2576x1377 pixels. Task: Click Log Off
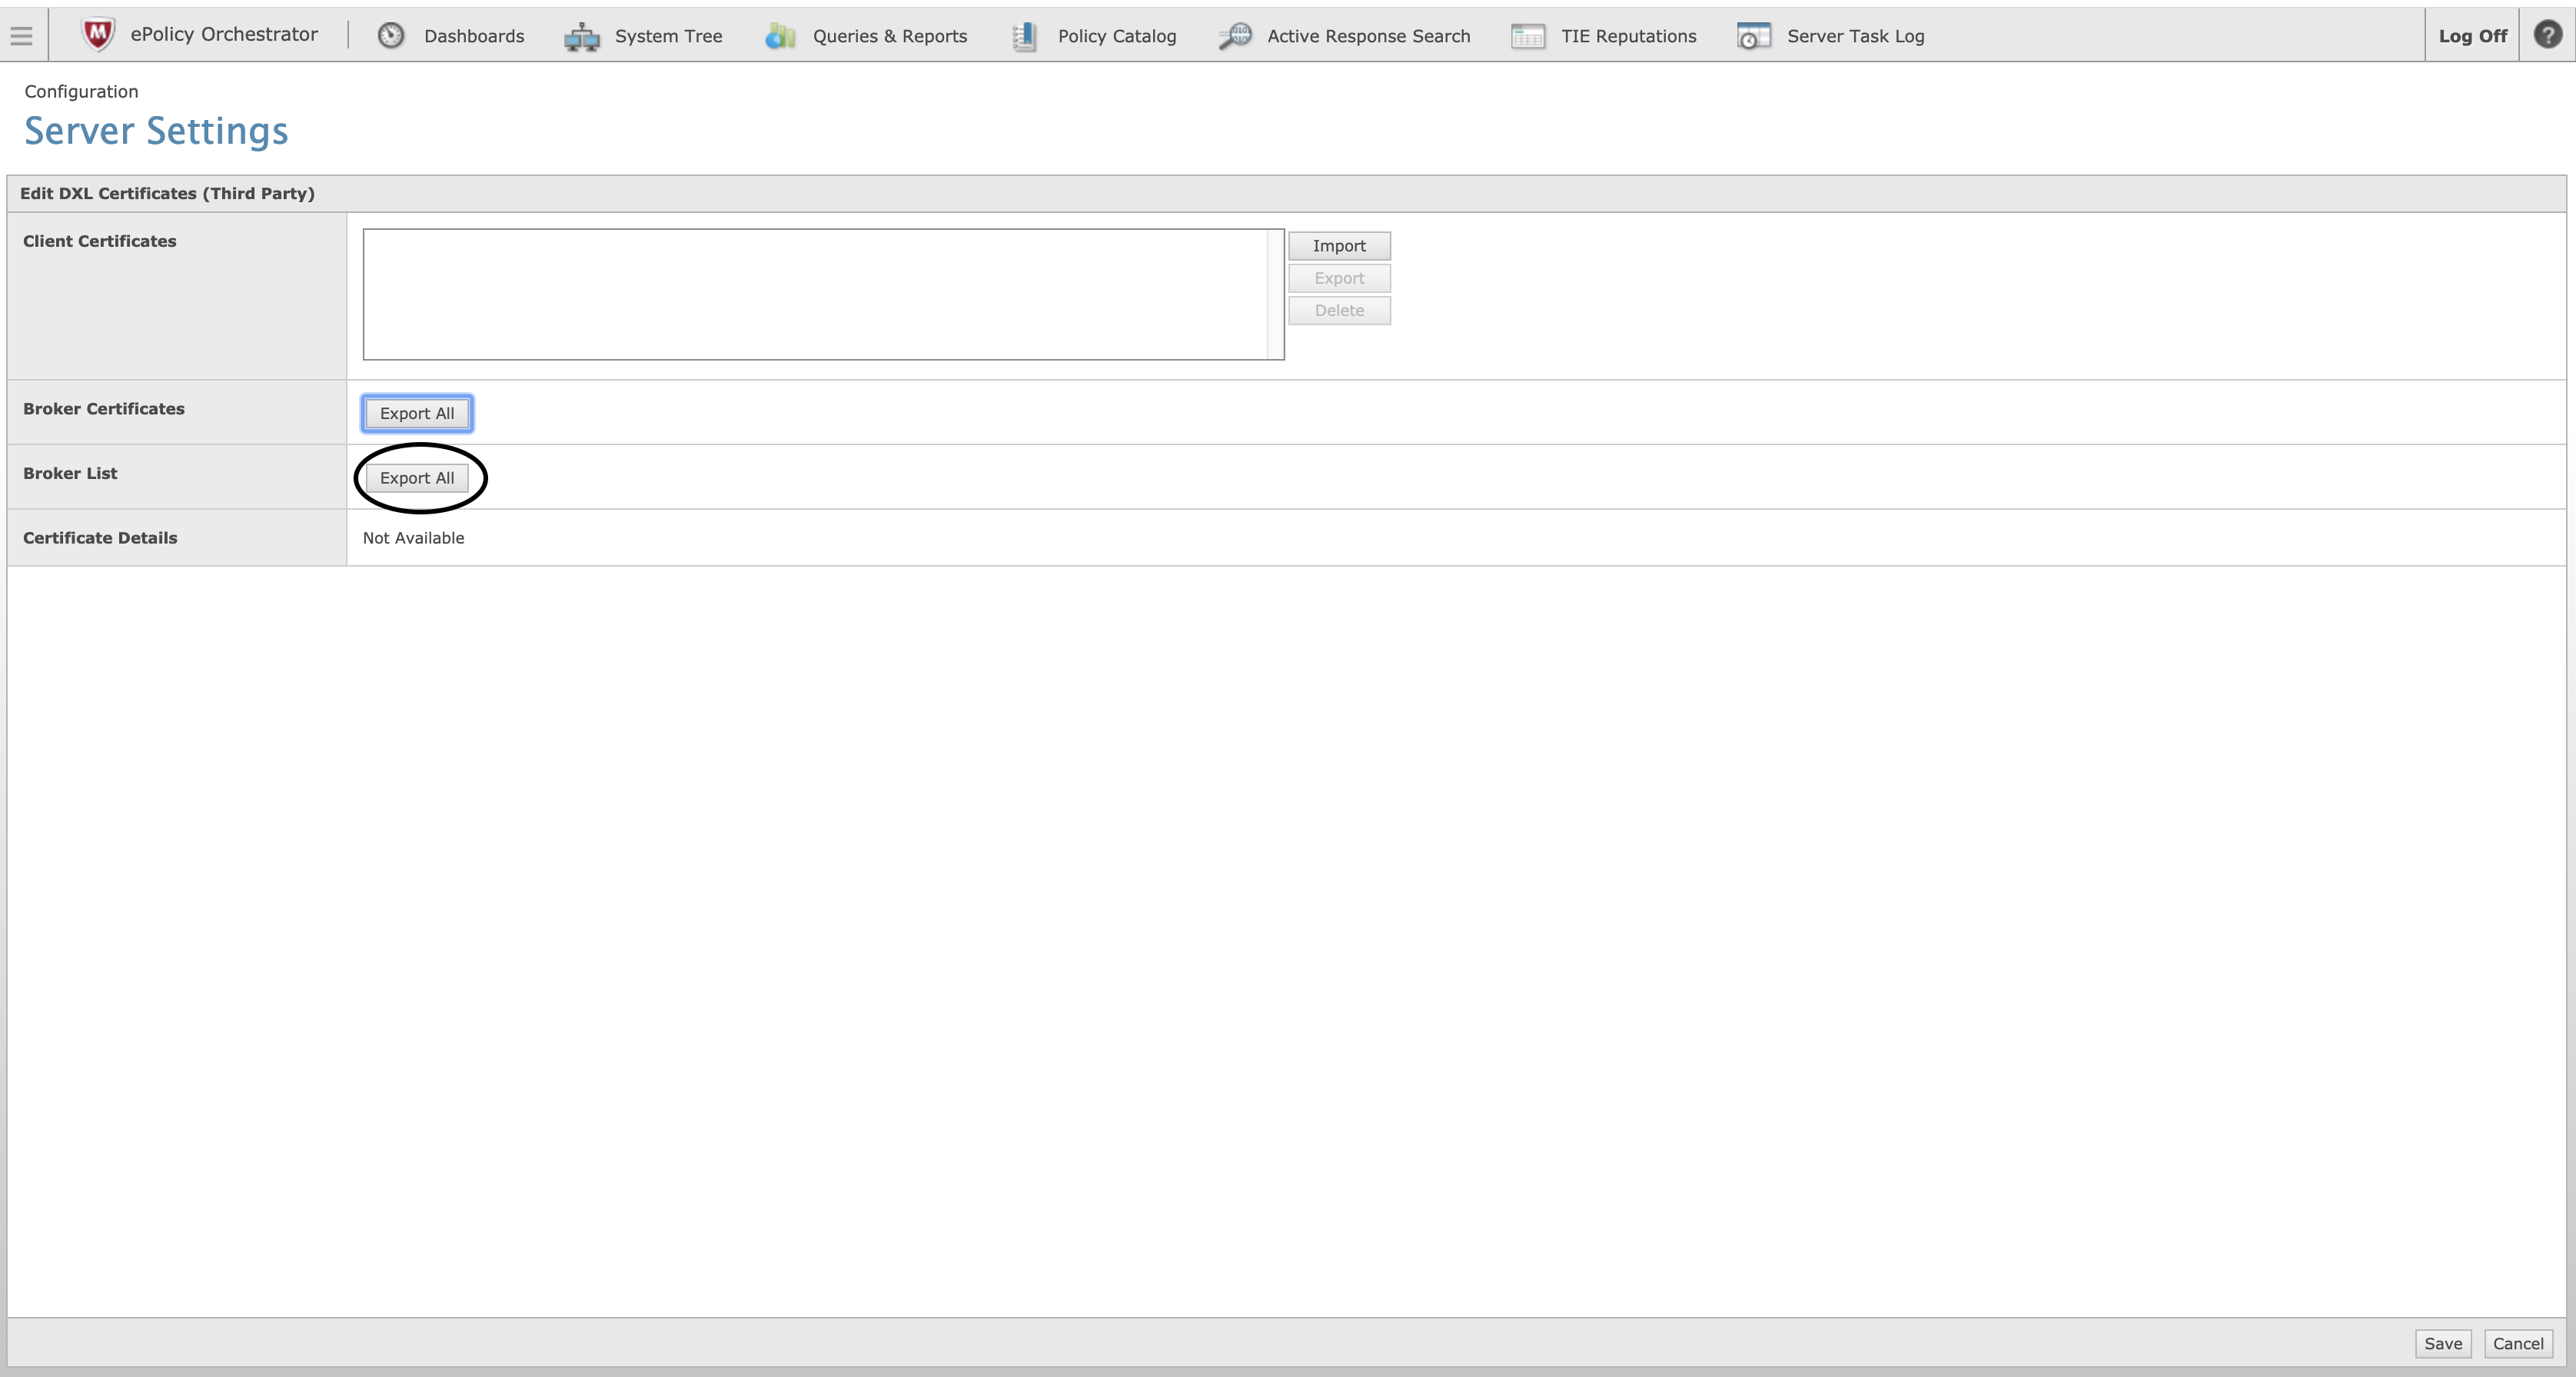click(2473, 35)
